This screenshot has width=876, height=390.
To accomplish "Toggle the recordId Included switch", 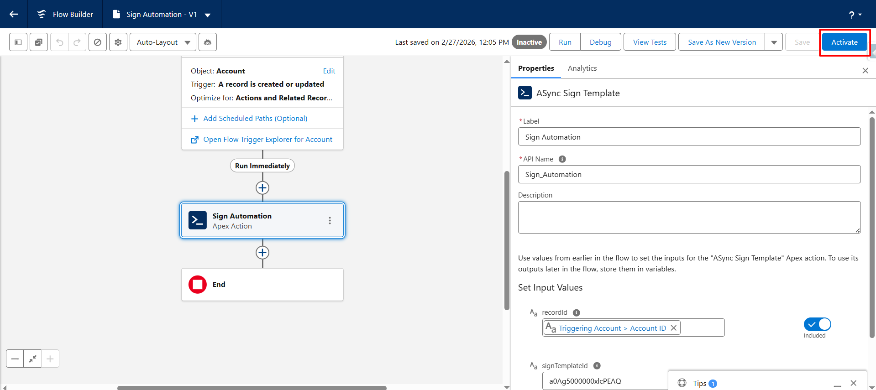I will (817, 324).
